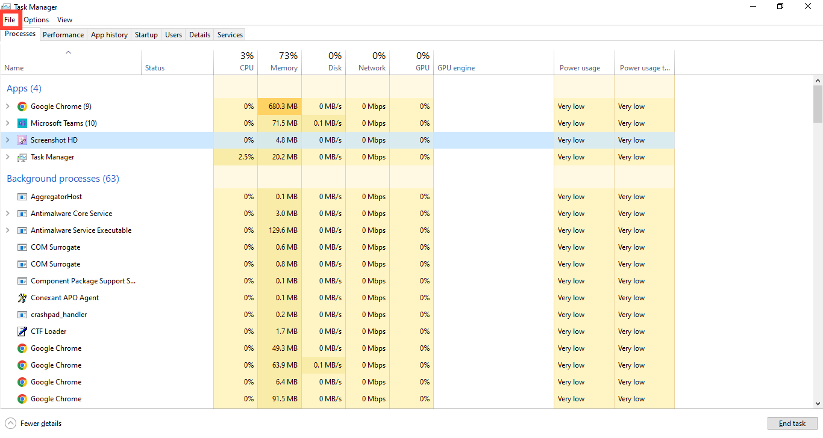Click the 3.0 MB memory cell
Image resolution: width=823 pixels, height=438 pixels.
pyautogui.click(x=280, y=214)
